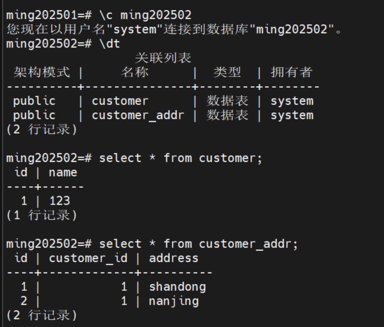Click the "select * from customer;" query
The image size is (384, 327).
180,158
